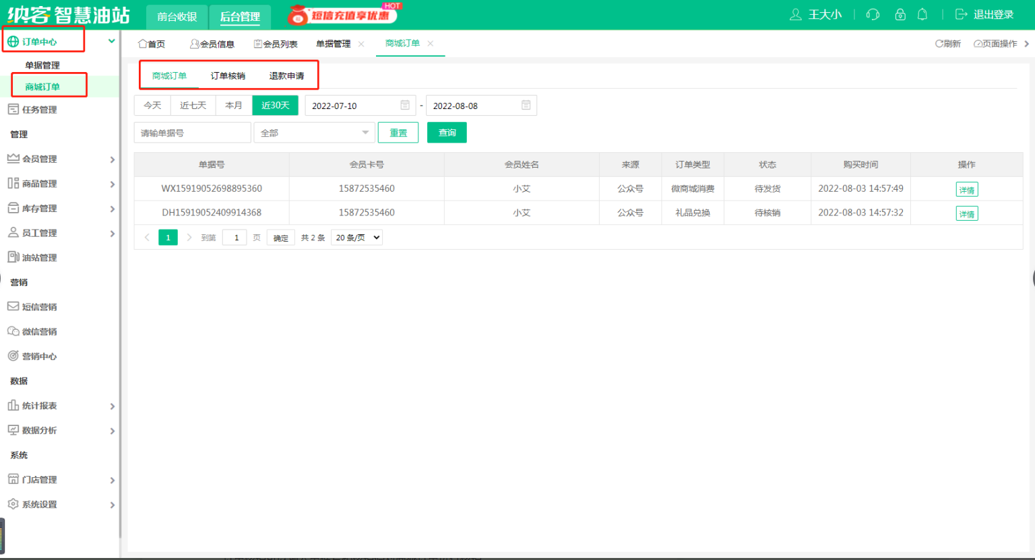Select the 本月 date range option
1035x560 pixels.
[234, 106]
